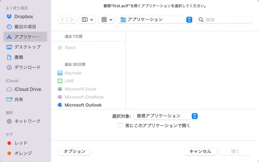Go forward with the right arrow button
This screenshot has height=162, width=259.
point(71,20)
